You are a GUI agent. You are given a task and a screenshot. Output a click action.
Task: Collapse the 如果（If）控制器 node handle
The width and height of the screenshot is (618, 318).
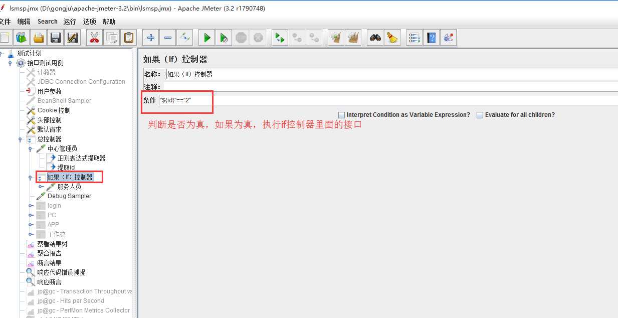[x=30, y=177]
